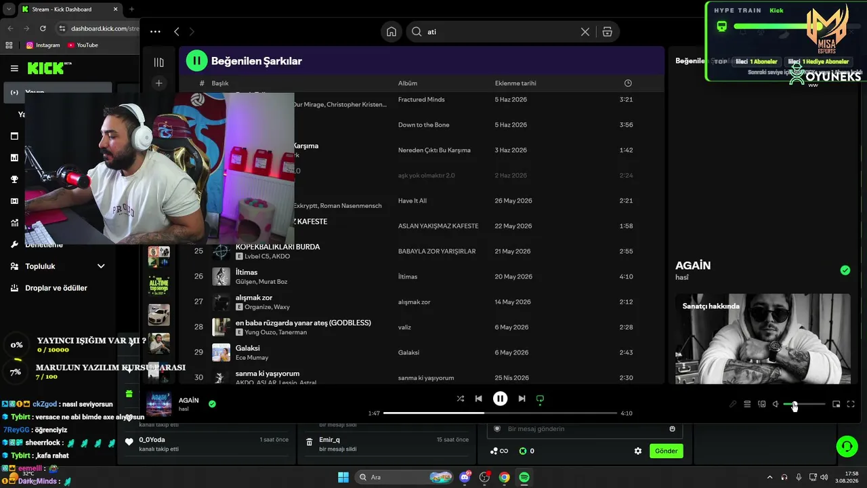The width and height of the screenshot is (867, 488).
Task: Select the song KÖPEKBALIKLARI BURDA
Action: (x=278, y=247)
